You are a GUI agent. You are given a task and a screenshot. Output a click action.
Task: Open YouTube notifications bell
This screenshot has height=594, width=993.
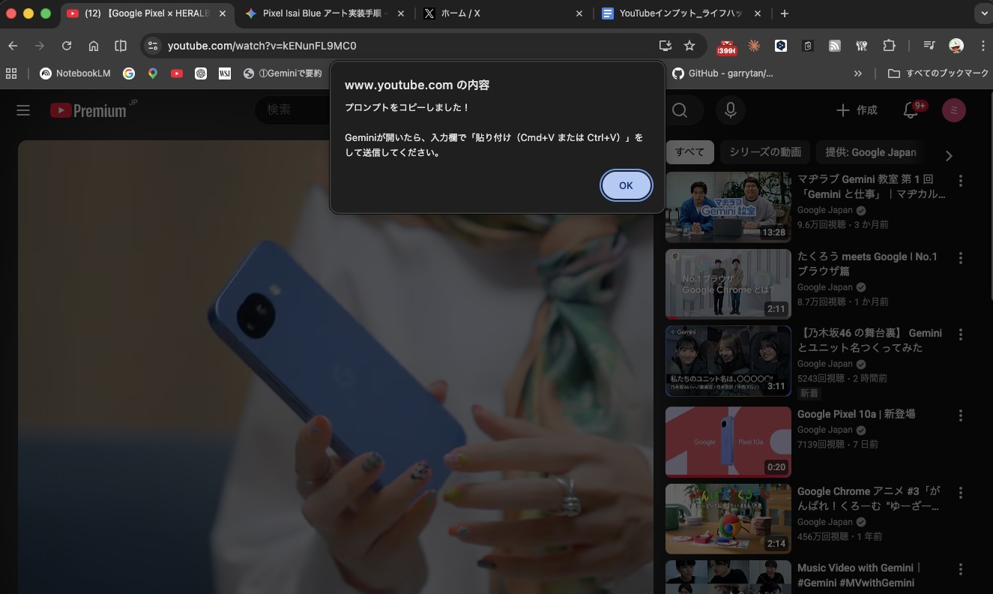pyautogui.click(x=911, y=111)
